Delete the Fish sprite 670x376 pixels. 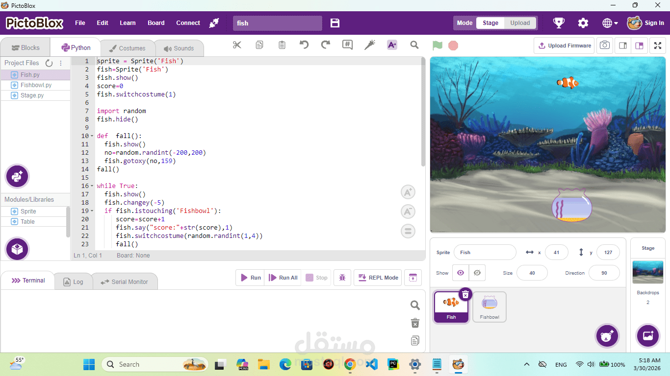click(x=465, y=294)
